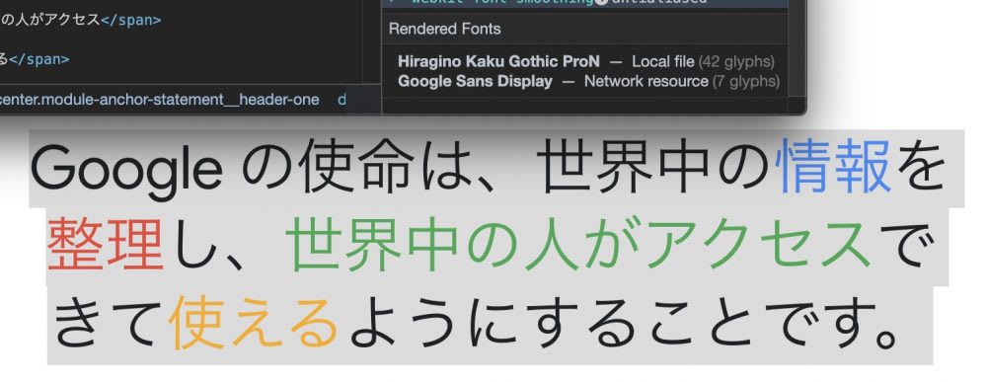The height and width of the screenshot is (382, 987).
Task: Click the green phrase '世界中の人がアクセス'
Action: point(579,244)
